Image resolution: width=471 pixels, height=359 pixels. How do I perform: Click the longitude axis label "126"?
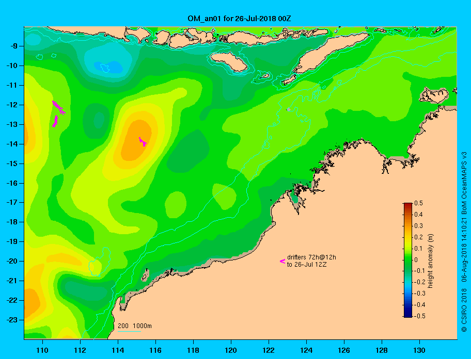pyautogui.click(x=344, y=350)
